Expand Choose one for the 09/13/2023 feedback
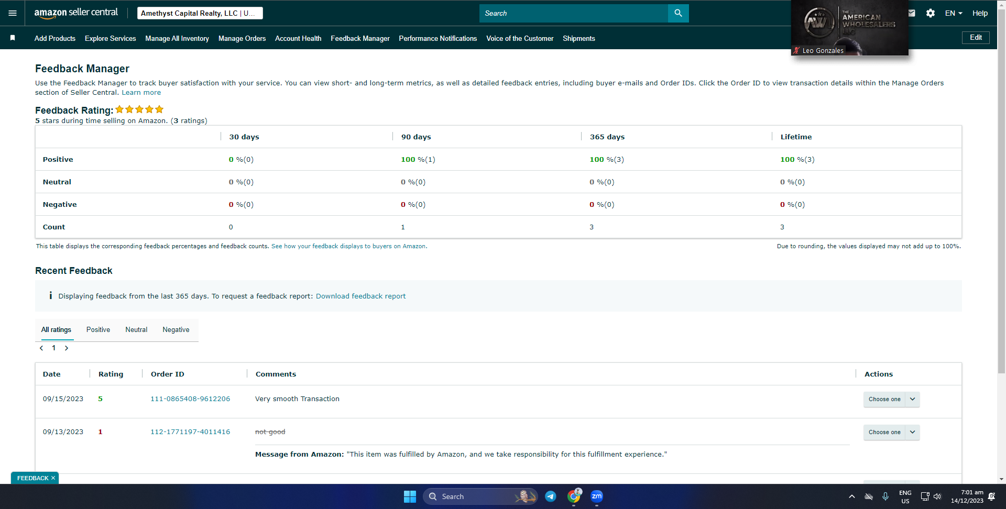Image resolution: width=1006 pixels, height=509 pixels. tap(891, 432)
